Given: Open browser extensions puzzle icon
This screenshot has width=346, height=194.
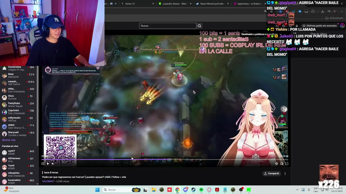Looking at the screenshot, I should click(313, 11).
